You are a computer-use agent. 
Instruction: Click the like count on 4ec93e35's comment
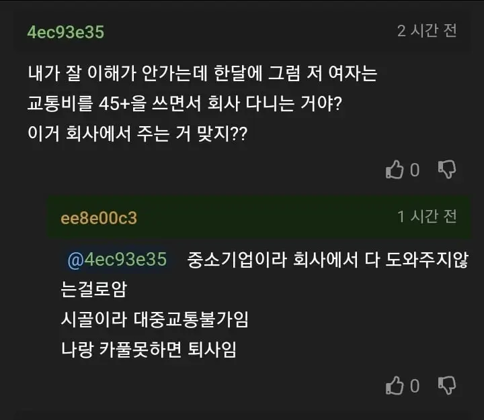(415, 170)
